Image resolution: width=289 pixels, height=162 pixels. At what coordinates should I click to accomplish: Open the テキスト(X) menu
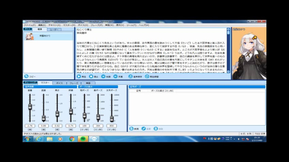[54, 25]
